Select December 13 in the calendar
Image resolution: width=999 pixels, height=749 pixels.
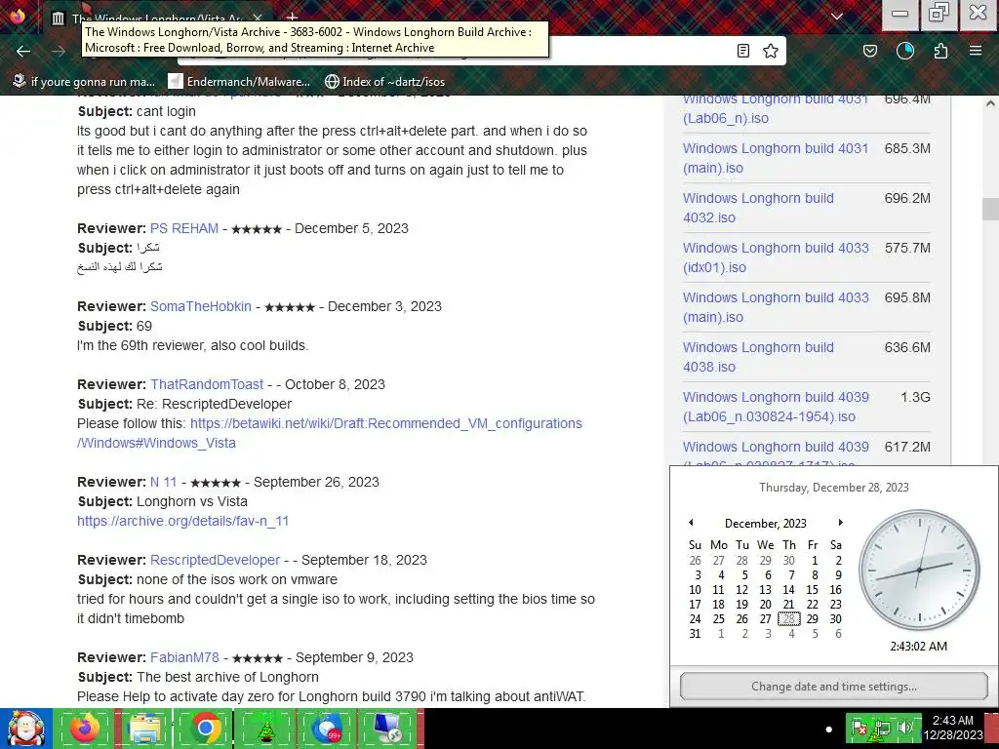point(765,590)
